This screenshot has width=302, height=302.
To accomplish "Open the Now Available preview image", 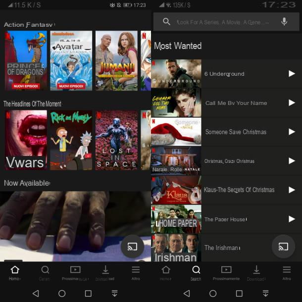I will [x=75, y=226].
